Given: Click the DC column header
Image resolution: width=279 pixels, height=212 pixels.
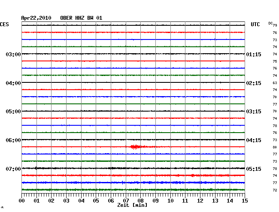Looking at the screenshot, I should click(270, 23).
